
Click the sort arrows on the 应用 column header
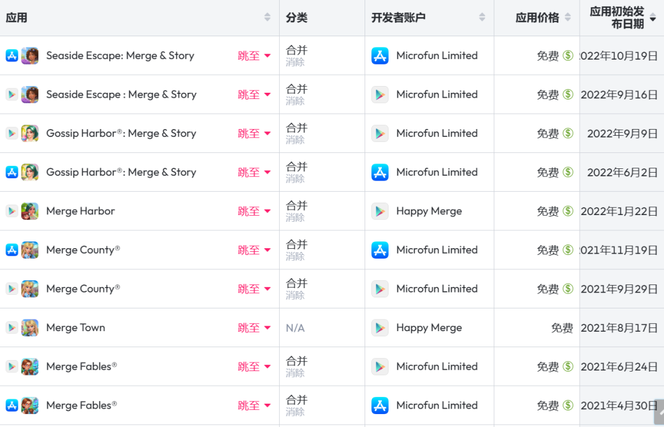tap(267, 17)
